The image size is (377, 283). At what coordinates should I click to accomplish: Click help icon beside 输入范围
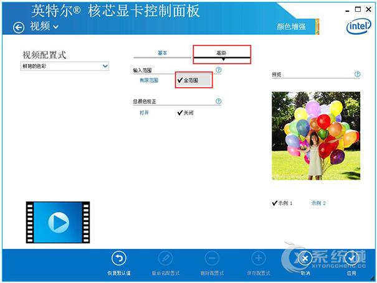pyautogui.click(x=218, y=70)
